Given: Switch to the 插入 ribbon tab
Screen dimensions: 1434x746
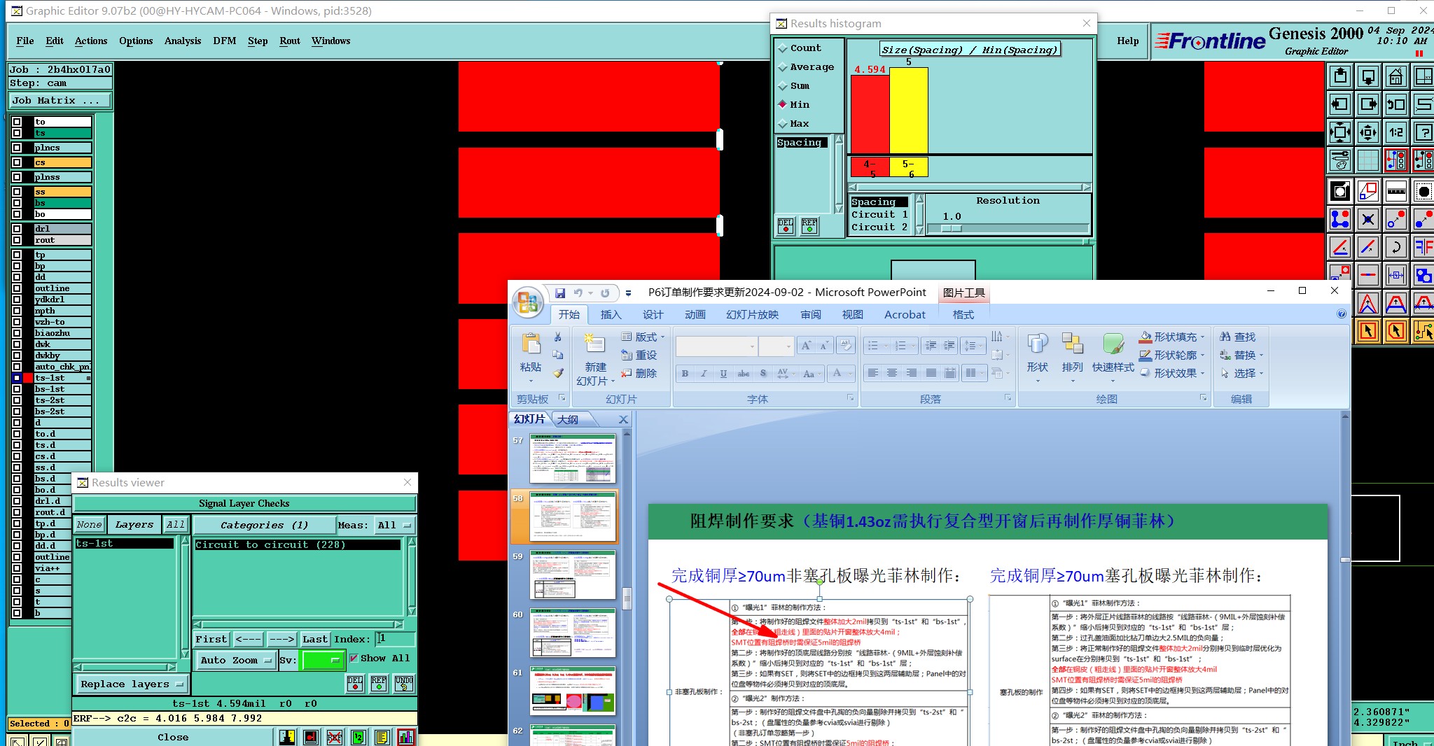Looking at the screenshot, I should point(611,315).
